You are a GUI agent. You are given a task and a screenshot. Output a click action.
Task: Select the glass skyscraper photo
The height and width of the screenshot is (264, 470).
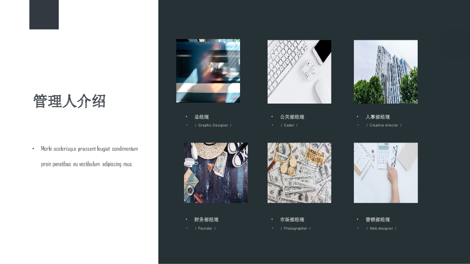point(386,72)
